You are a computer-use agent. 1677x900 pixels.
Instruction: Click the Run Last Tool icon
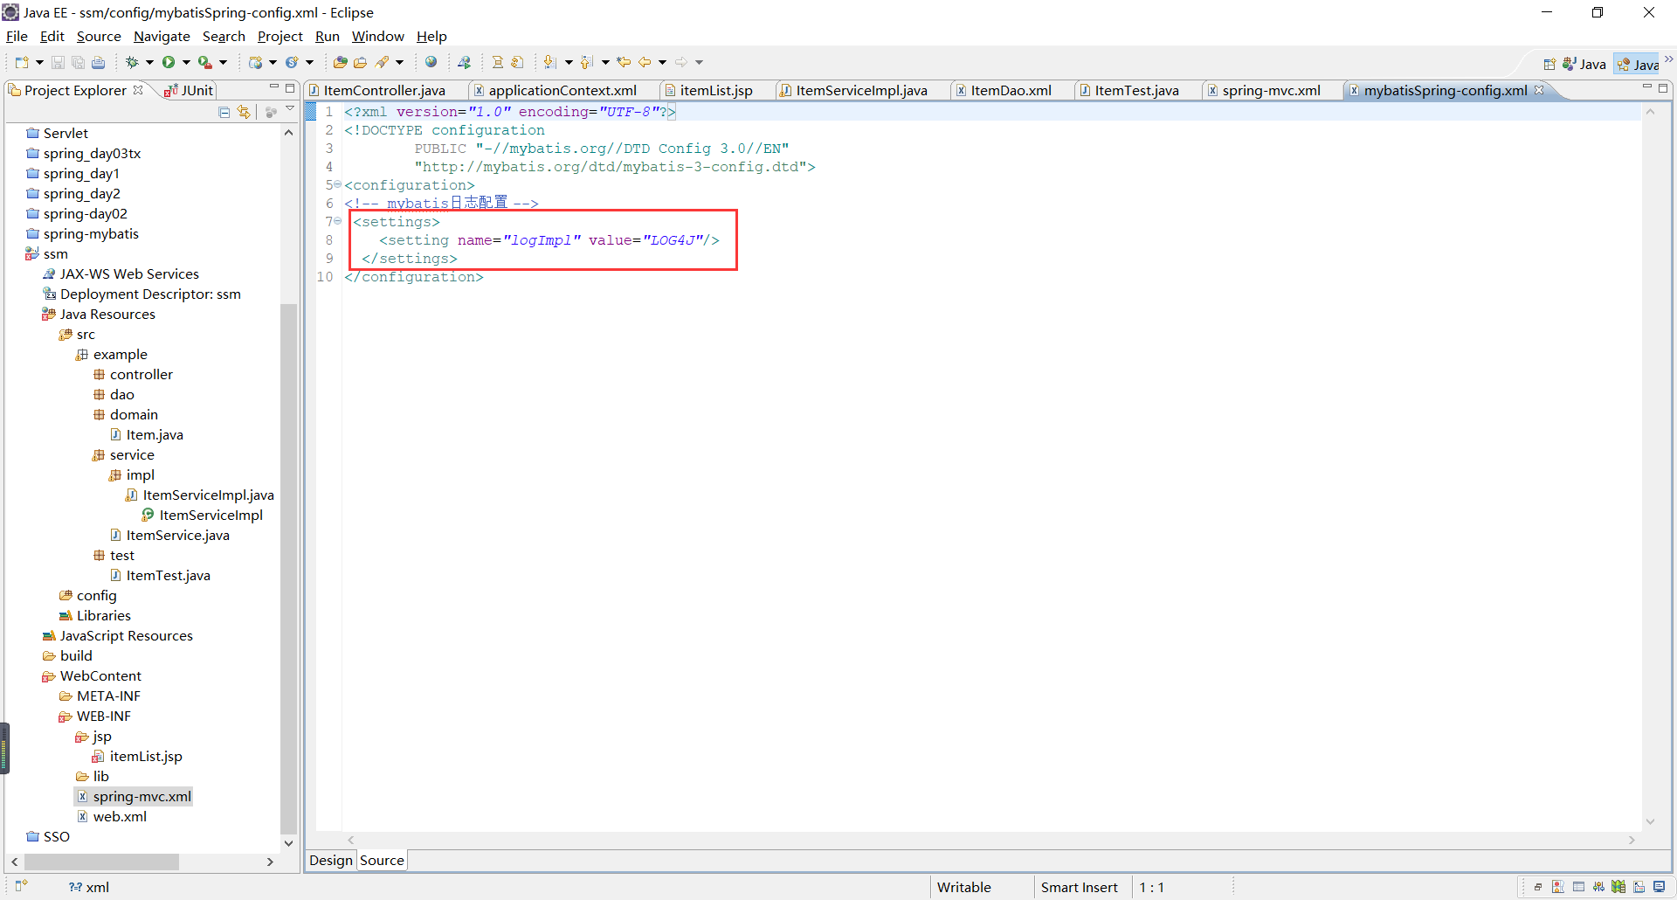coord(205,62)
